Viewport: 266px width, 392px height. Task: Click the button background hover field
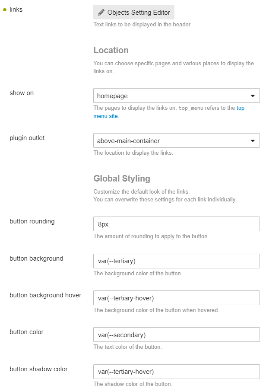(176, 298)
